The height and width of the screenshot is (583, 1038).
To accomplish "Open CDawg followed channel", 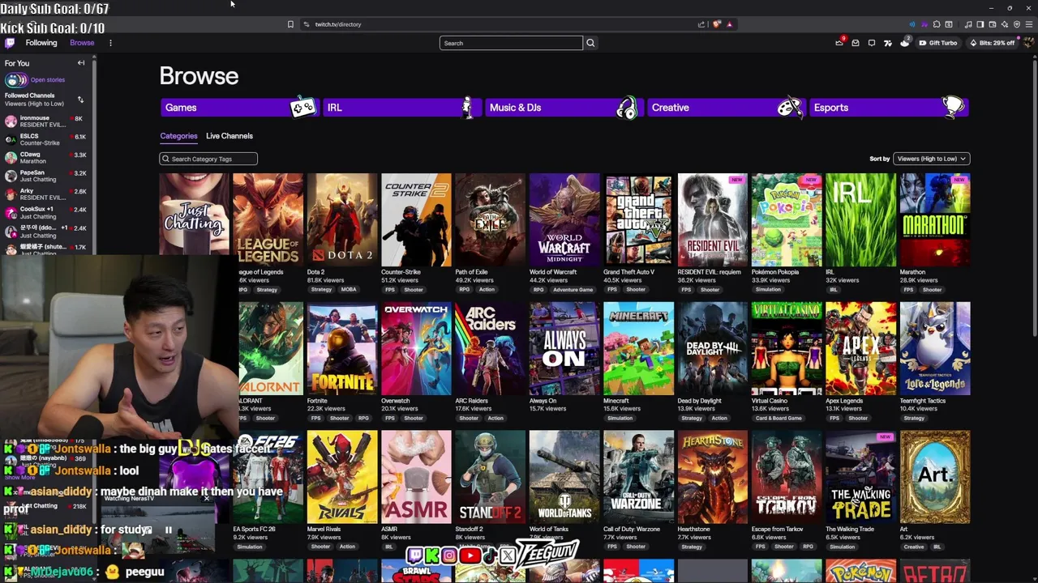I will pyautogui.click(x=46, y=158).
